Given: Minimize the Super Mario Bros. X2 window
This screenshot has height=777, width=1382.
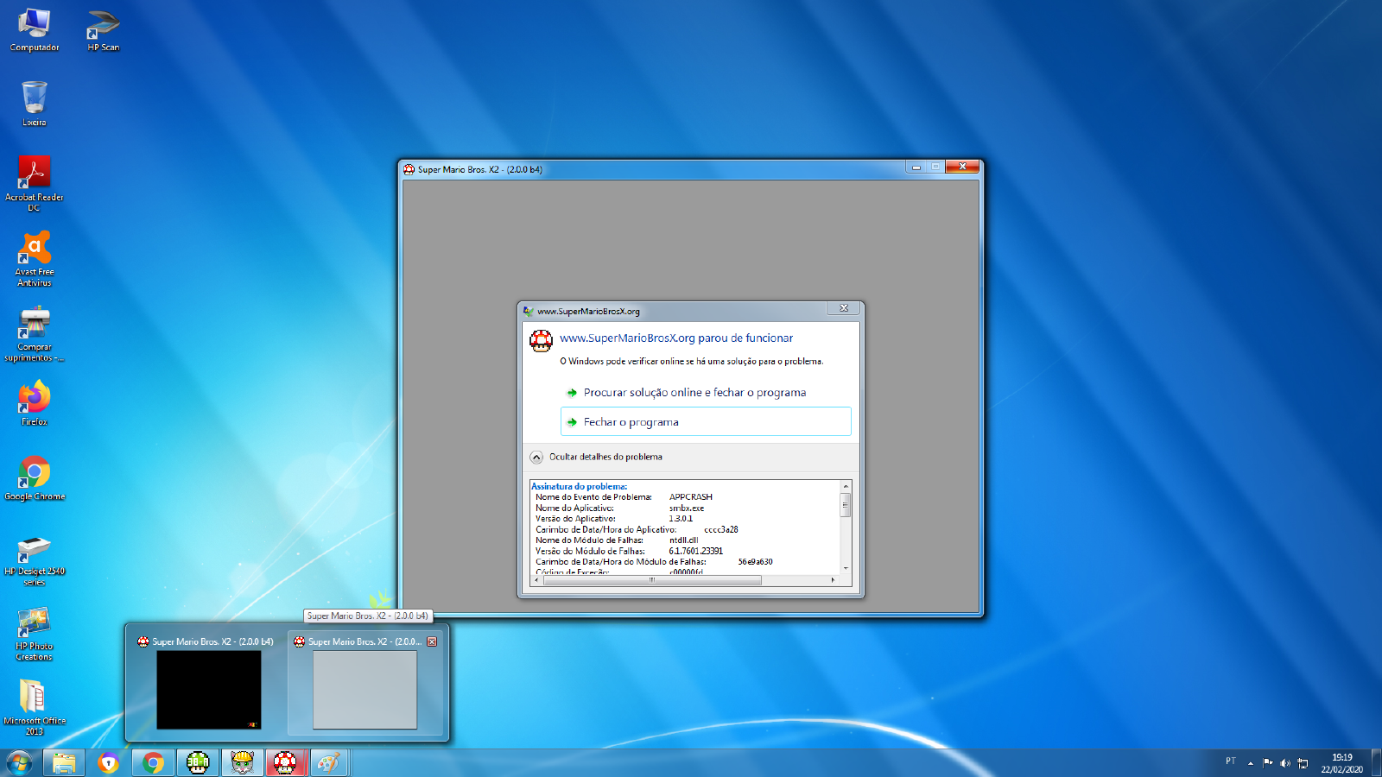Looking at the screenshot, I should (916, 167).
